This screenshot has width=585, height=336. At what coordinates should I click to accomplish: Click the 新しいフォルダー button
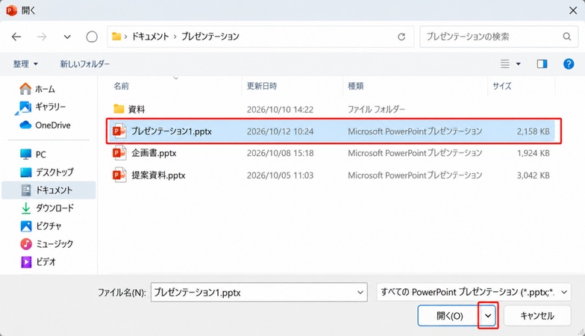85,64
